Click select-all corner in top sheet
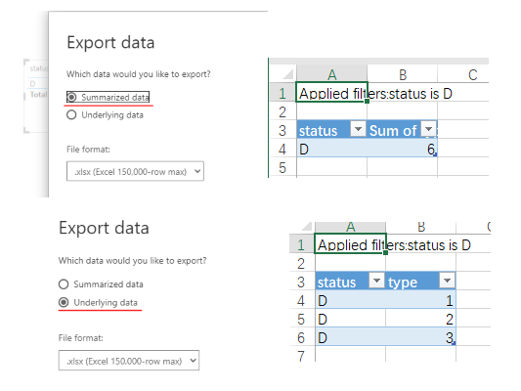This screenshot has height=391, width=521. [x=287, y=73]
